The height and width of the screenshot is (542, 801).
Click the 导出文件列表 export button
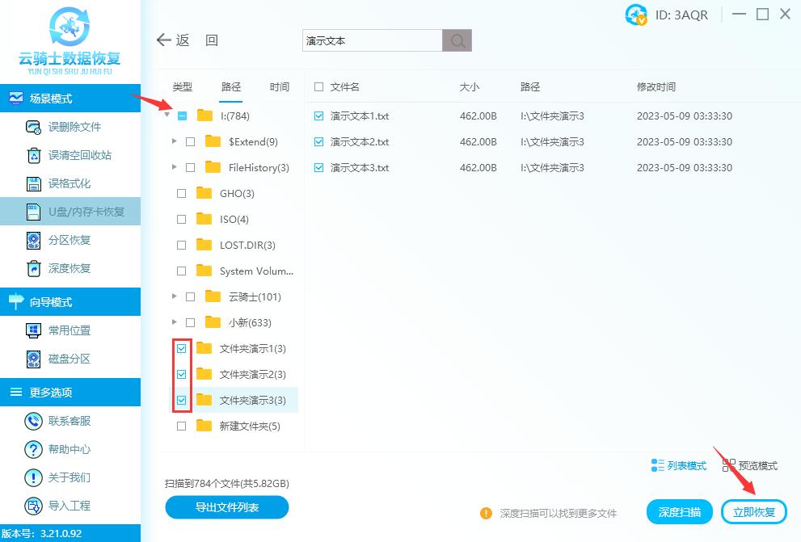(226, 508)
